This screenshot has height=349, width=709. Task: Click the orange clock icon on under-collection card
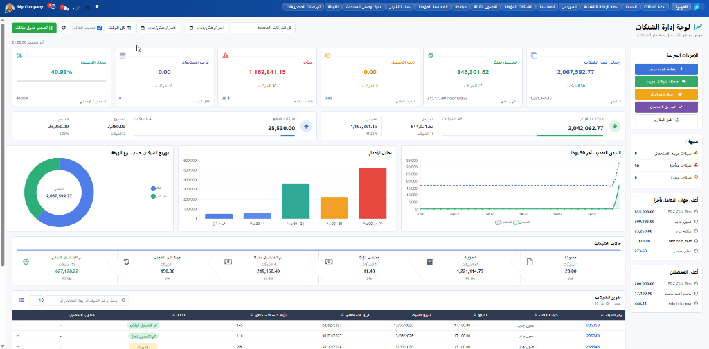pos(328,55)
